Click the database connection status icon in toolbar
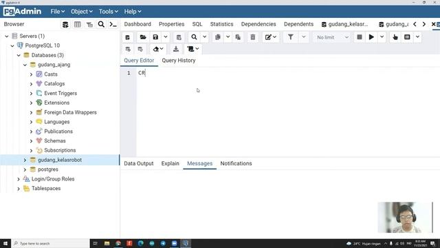 [x=127, y=37]
